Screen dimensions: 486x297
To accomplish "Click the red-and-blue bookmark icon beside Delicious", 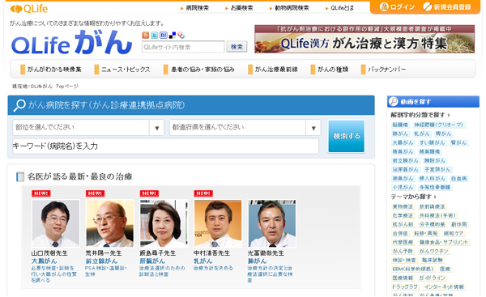I will pyautogui.click(x=181, y=35).
